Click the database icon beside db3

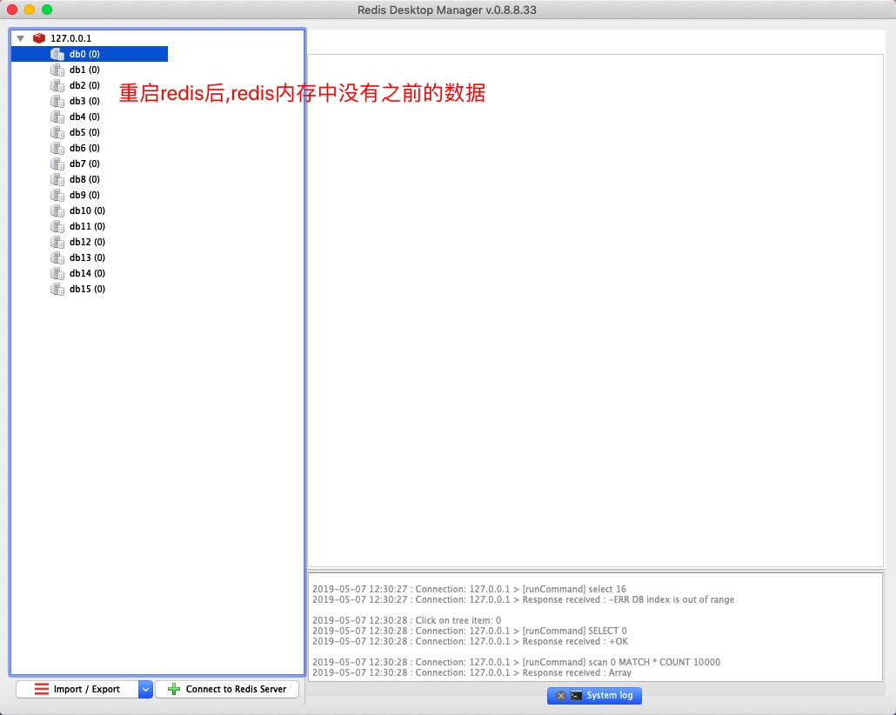tap(57, 101)
